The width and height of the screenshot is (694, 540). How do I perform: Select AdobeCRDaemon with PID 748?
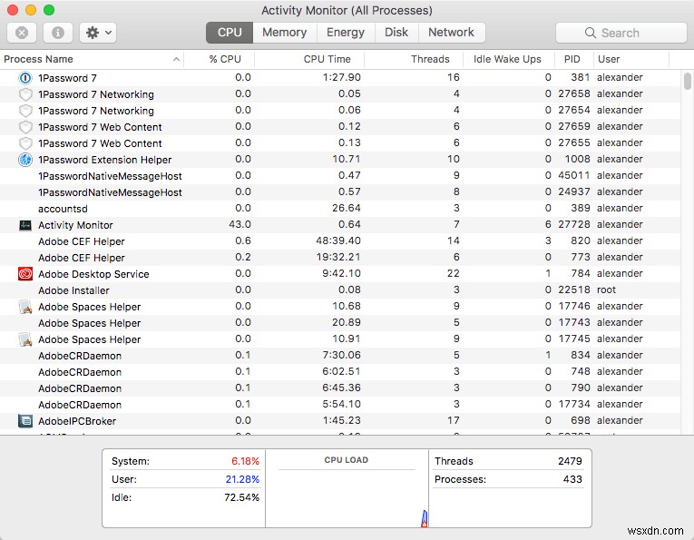[x=80, y=372]
